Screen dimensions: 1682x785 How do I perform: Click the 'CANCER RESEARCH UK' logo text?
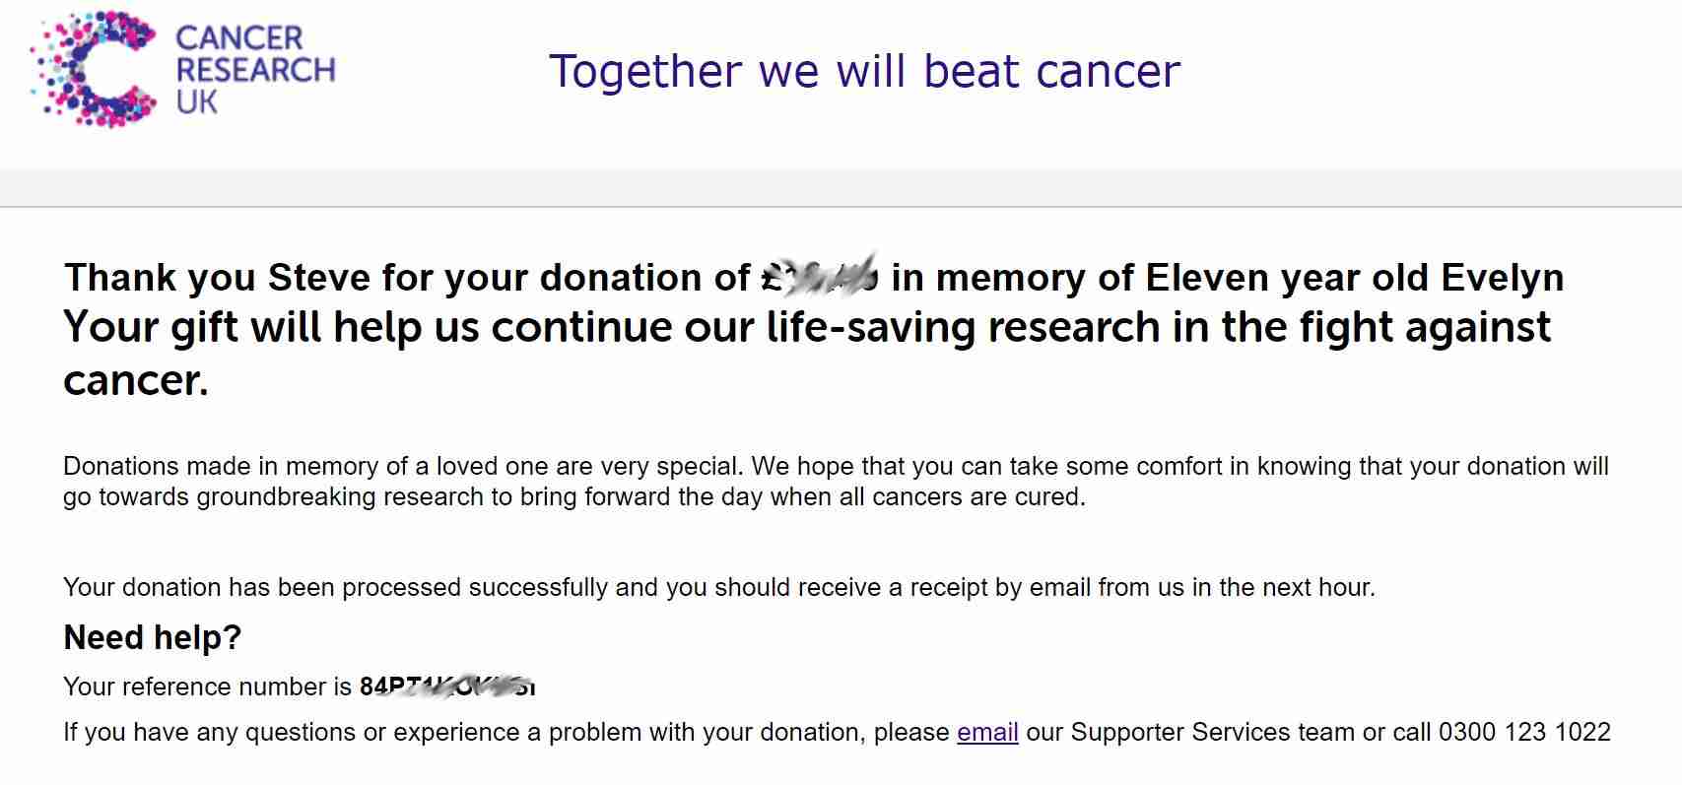point(255,70)
